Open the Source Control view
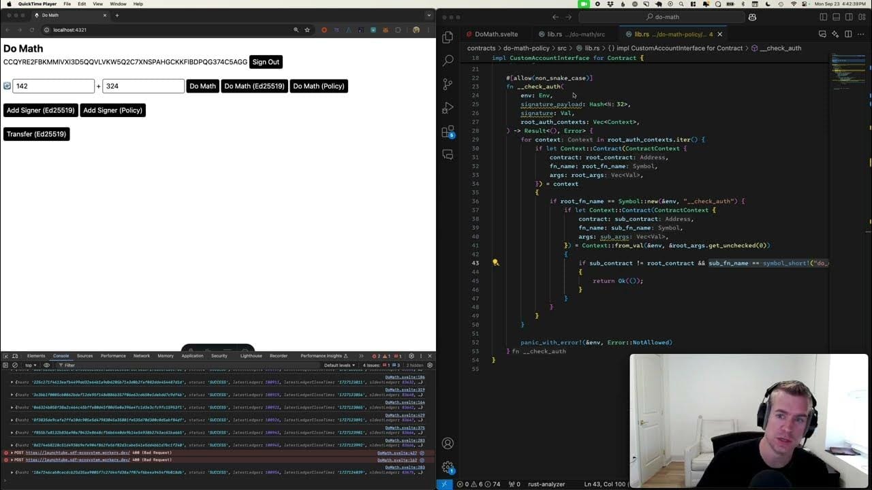 [x=448, y=84]
